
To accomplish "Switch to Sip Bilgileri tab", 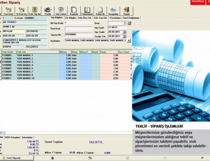I will [x=57, y=18].
